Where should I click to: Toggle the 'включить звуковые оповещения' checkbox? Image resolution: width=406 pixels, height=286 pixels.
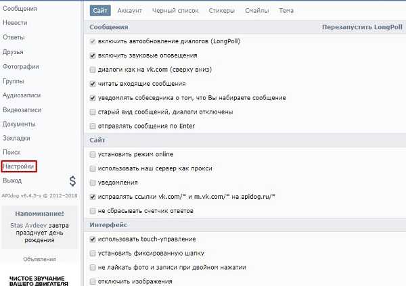93,55
